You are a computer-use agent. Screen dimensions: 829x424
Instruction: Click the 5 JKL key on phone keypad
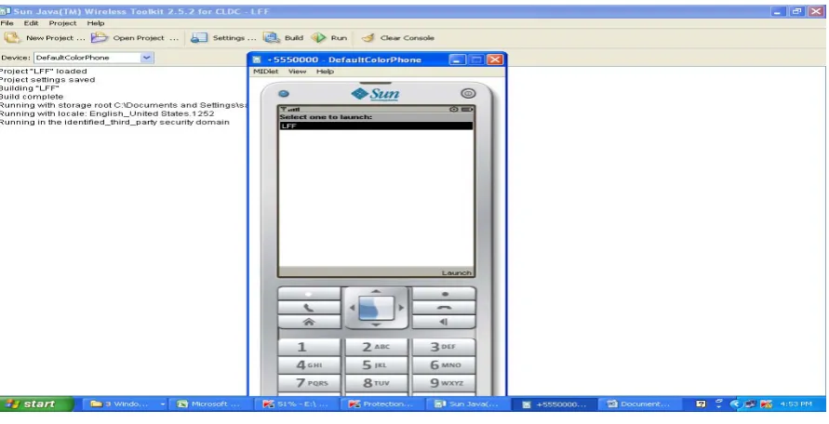point(376,365)
